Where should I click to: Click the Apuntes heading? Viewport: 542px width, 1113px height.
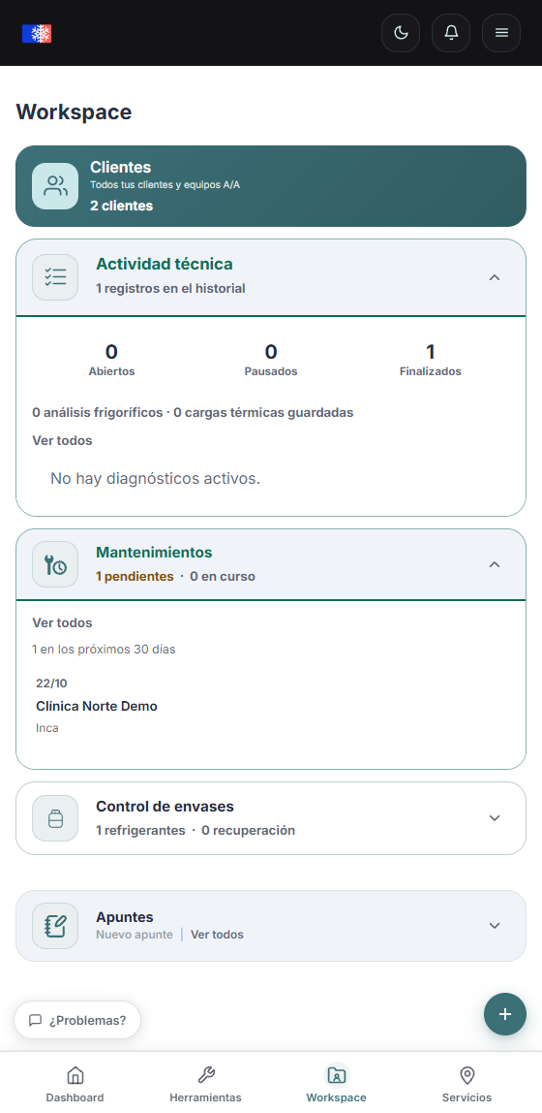[x=125, y=917]
